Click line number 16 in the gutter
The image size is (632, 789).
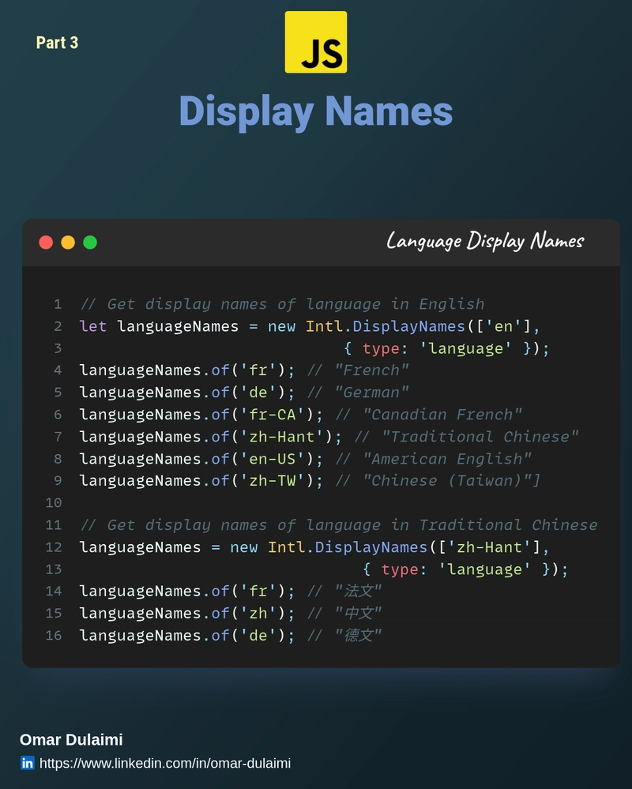point(54,636)
